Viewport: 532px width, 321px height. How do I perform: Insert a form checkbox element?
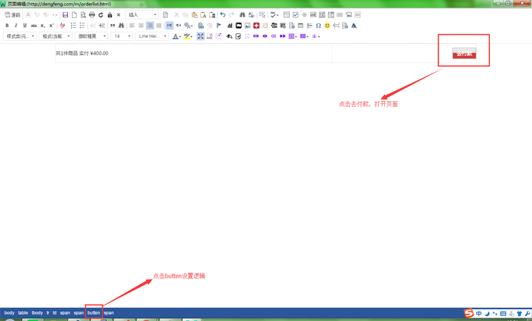coord(296,15)
